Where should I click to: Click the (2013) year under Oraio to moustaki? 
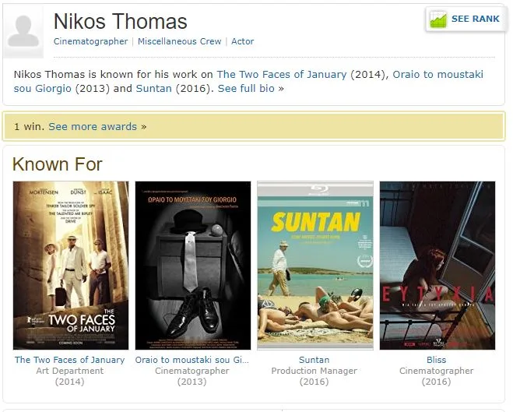pyautogui.click(x=192, y=382)
